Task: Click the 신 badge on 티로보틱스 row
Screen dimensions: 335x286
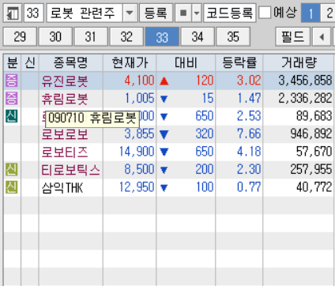Action: pos(12,169)
